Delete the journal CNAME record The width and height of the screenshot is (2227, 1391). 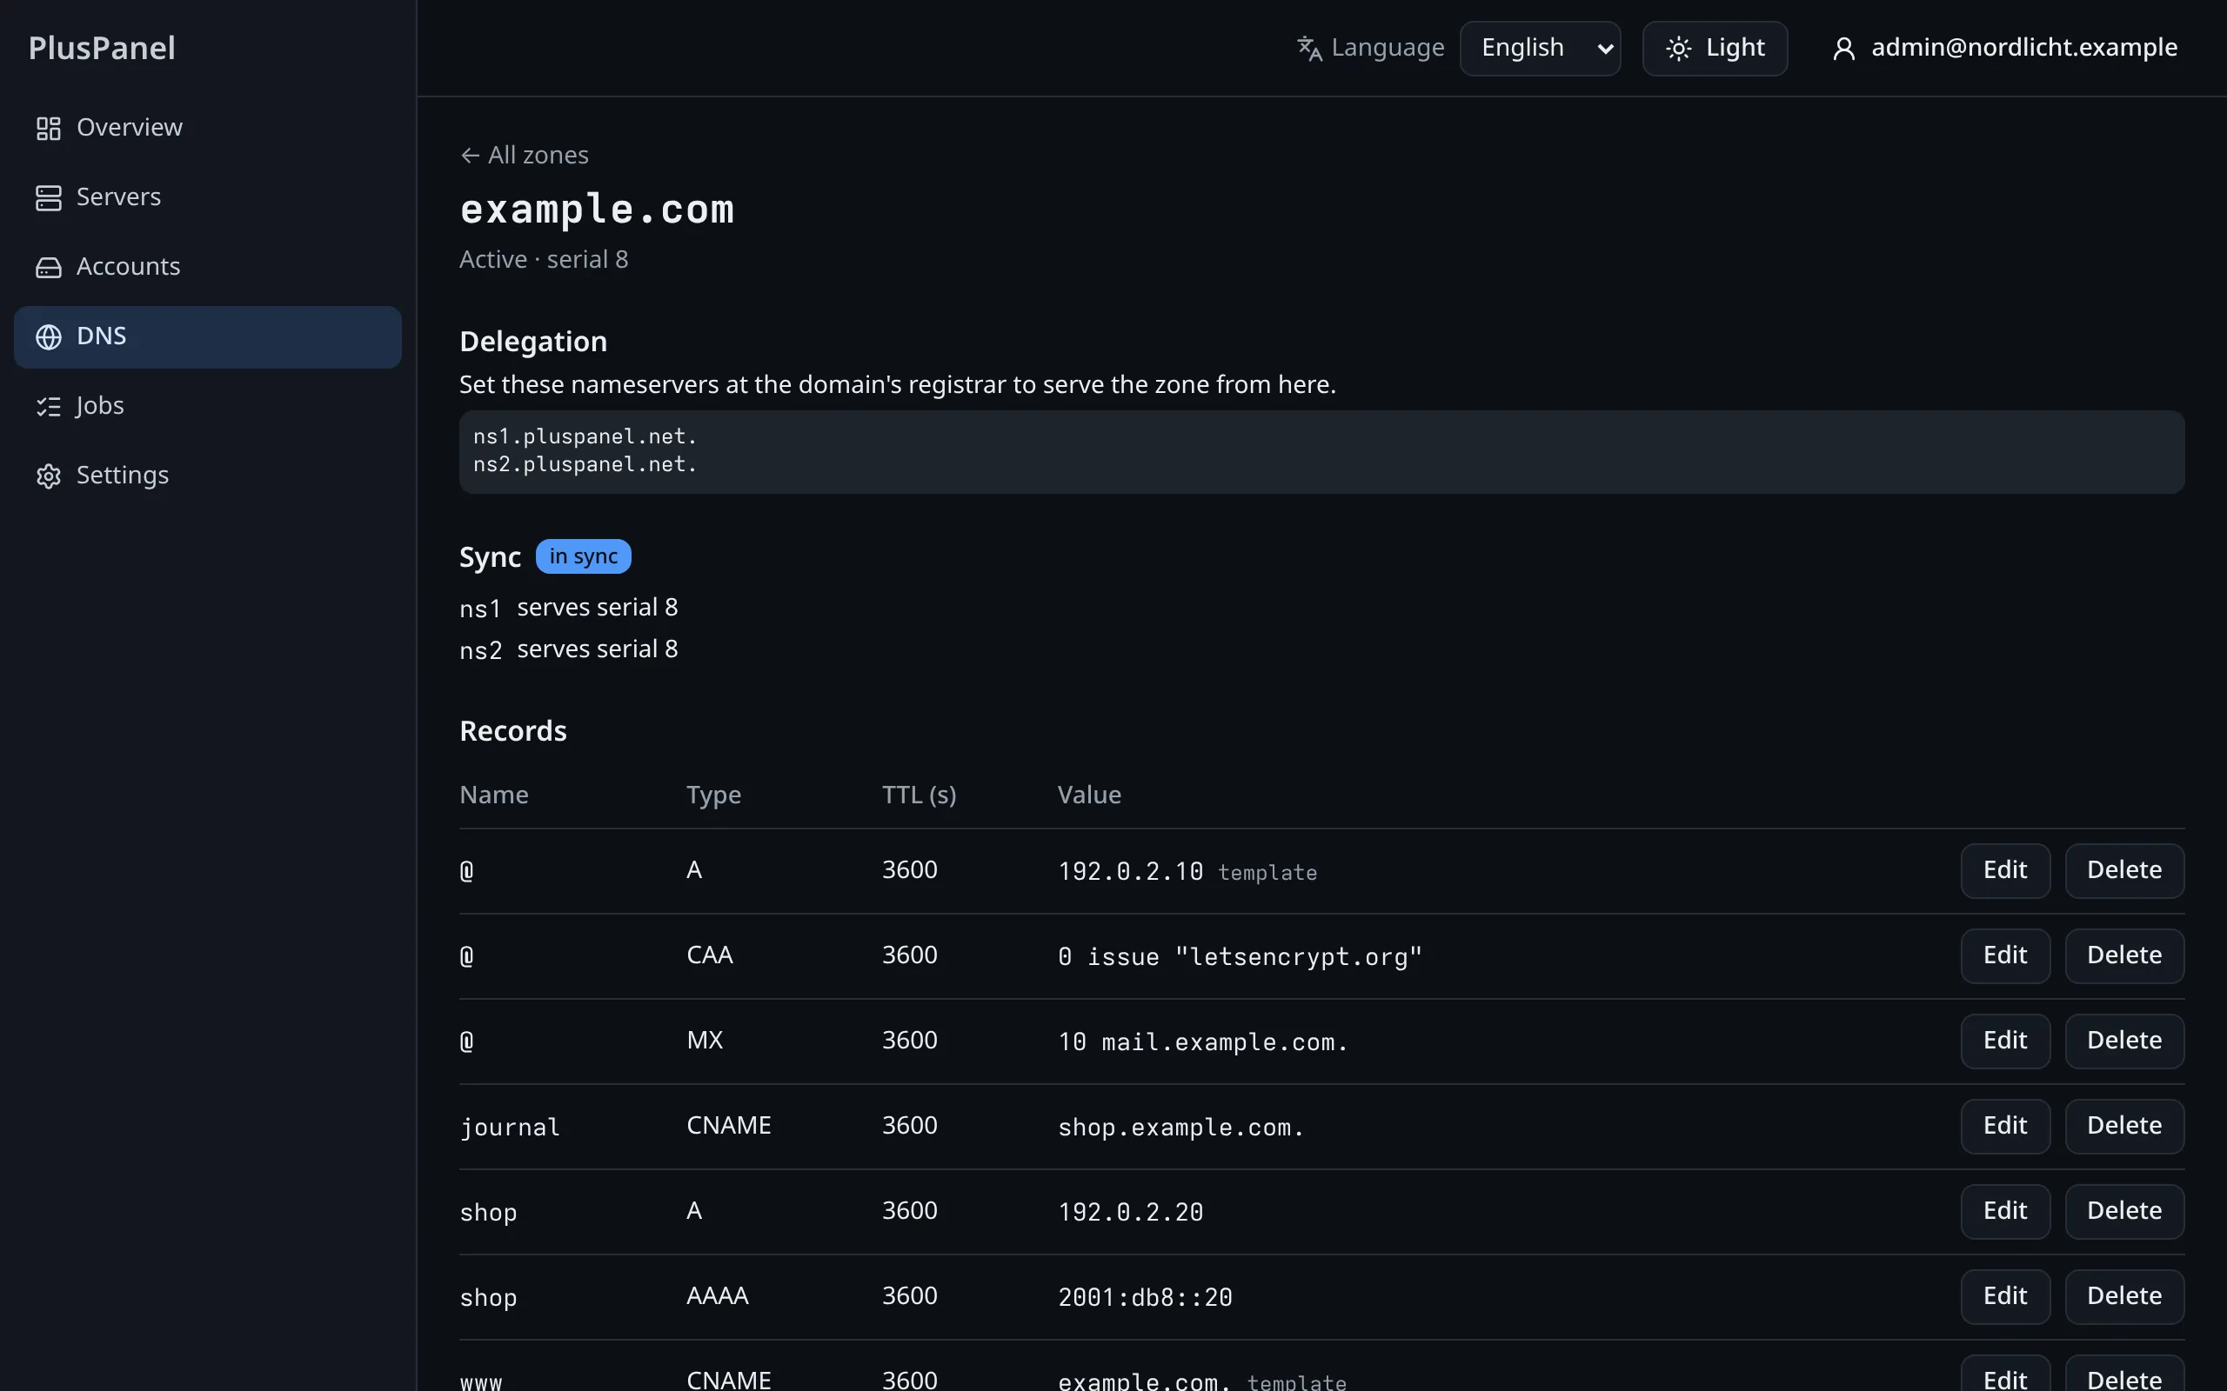coord(2124,1126)
